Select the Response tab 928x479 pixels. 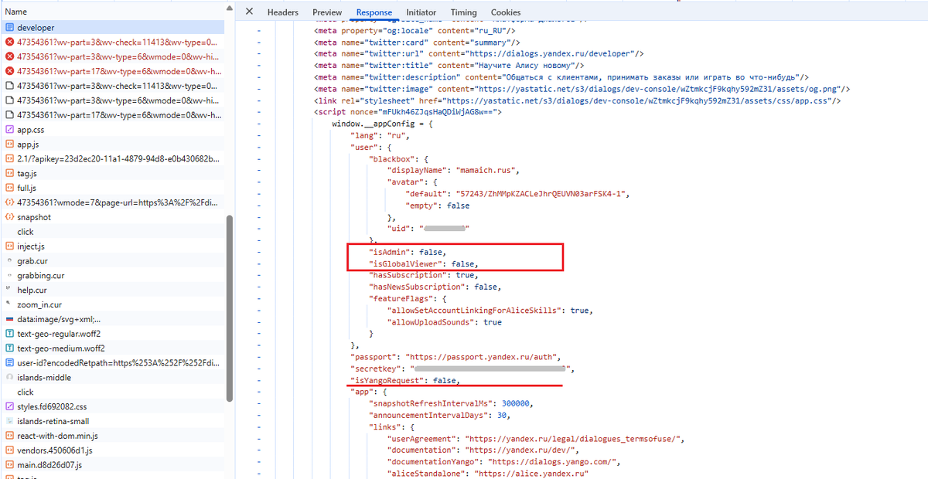[x=374, y=12]
